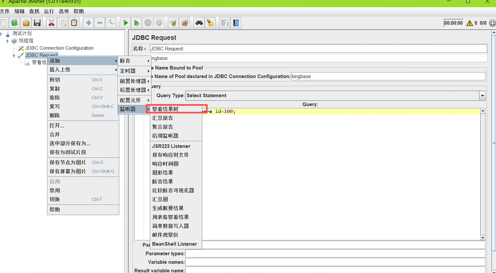Click the New test plan toolbar icon
The width and height of the screenshot is (496, 273).
(x=4, y=23)
